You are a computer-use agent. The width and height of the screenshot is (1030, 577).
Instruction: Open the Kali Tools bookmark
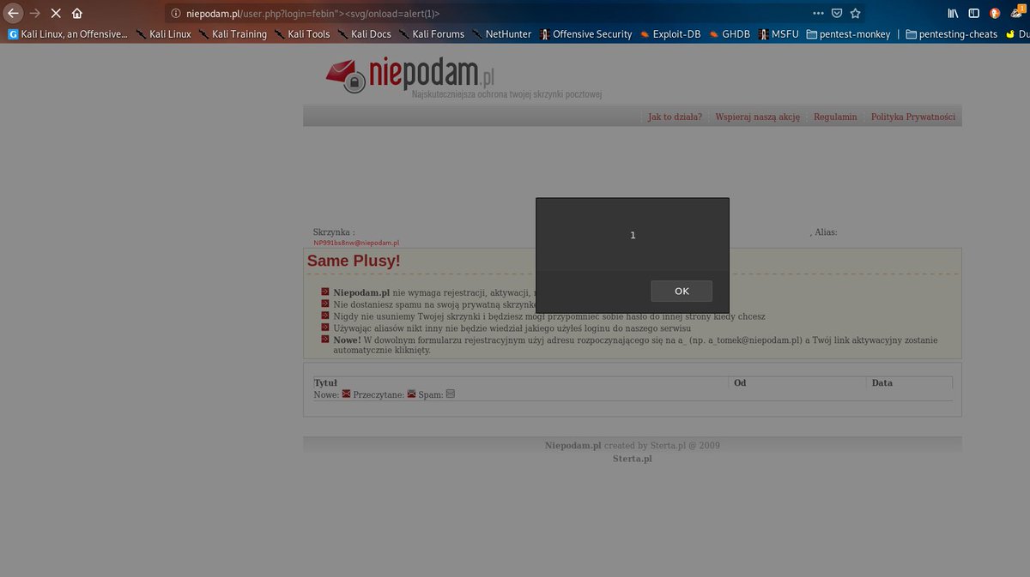click(x=302, y=34)
